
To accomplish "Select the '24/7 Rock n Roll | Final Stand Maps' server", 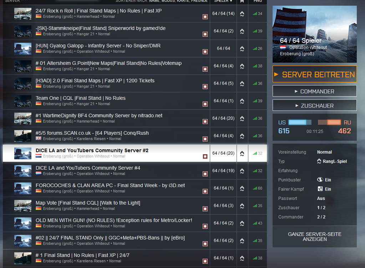I will pos(135,14).
